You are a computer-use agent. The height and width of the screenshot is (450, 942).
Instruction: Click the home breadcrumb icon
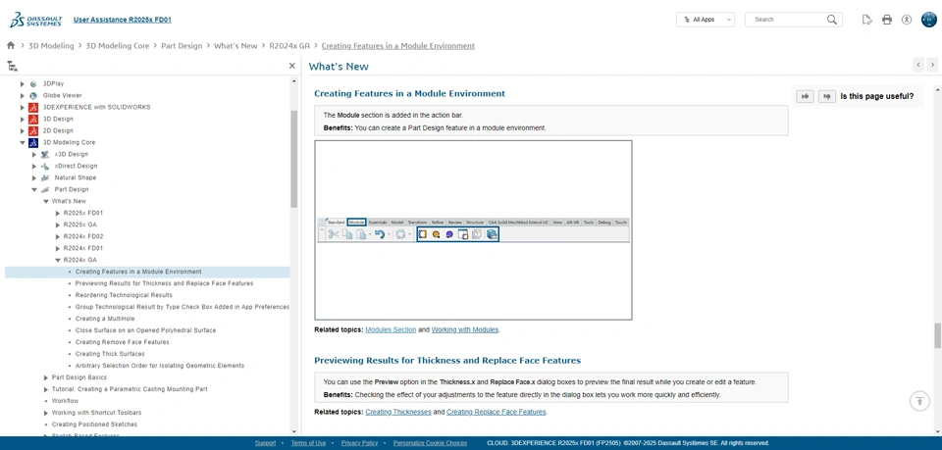(11, 46)
